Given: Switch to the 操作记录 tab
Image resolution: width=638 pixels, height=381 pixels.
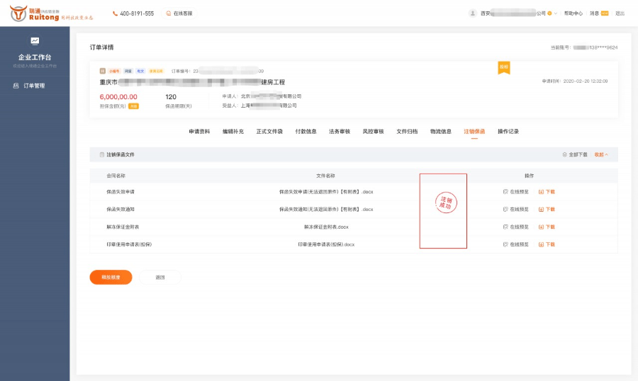Looking at the screenshot, I should (x=508, y=131).
